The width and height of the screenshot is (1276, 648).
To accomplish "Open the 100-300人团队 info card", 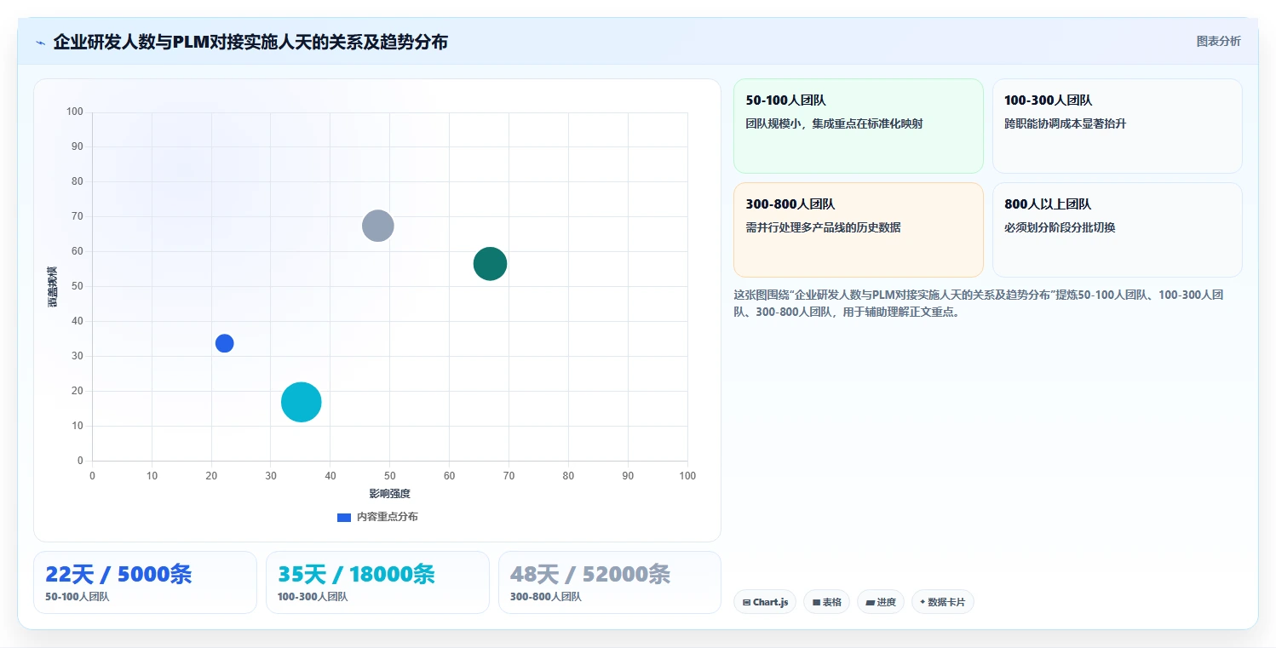I will 1117,126.
